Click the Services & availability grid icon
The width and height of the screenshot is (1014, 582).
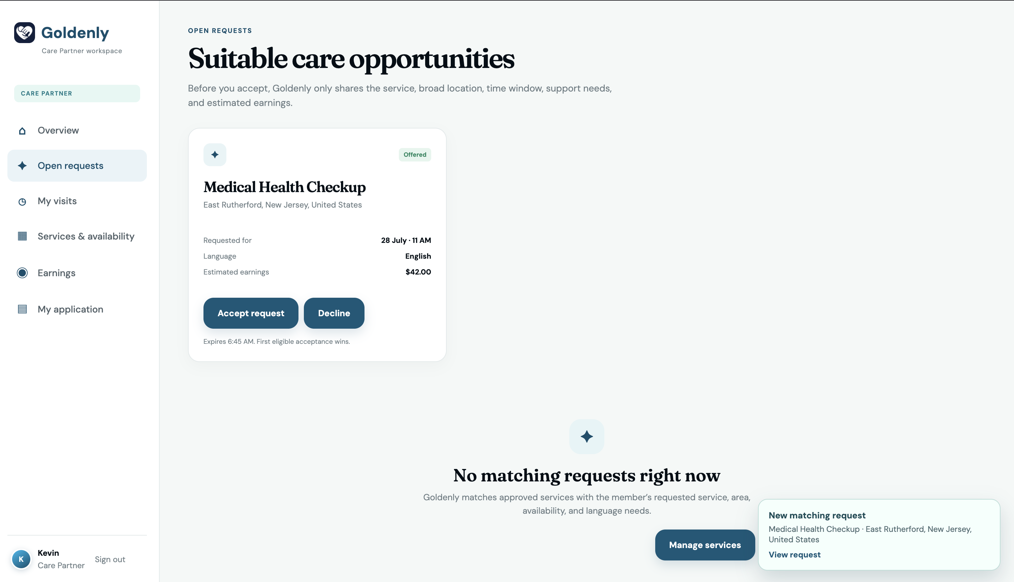23,236
